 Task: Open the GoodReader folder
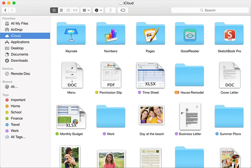(190, 34)
